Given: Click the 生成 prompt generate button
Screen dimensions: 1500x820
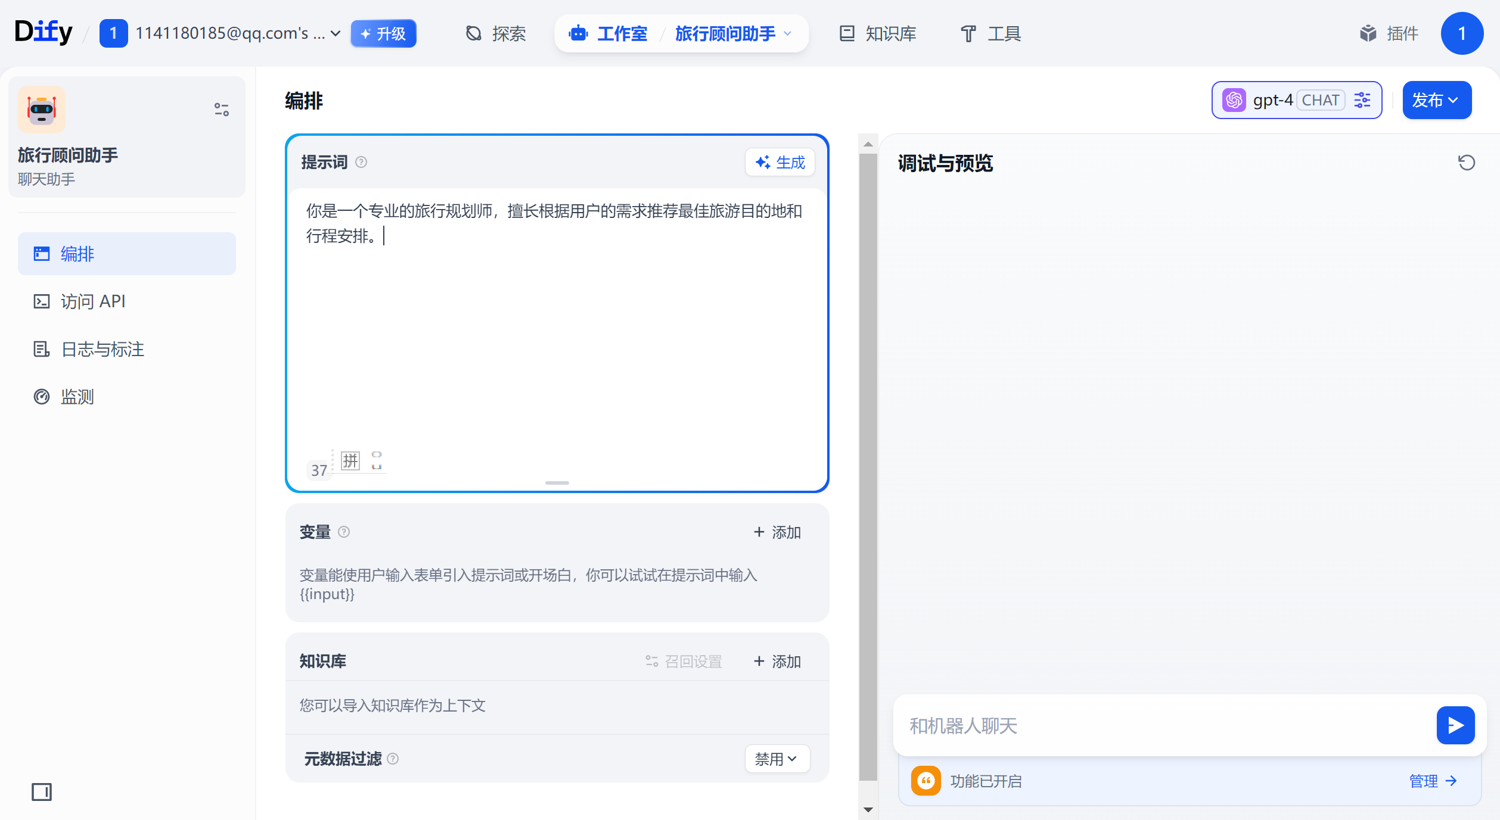Looking at the screenshot, I should 779,162.
